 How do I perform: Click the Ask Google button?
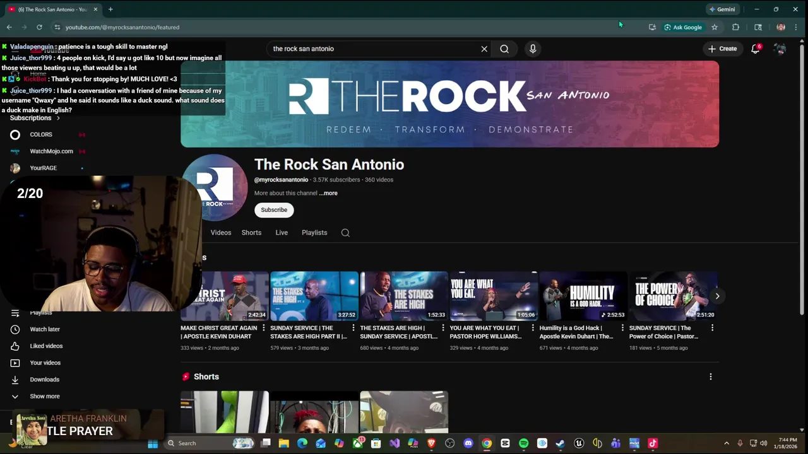click(x=683, y=27)
